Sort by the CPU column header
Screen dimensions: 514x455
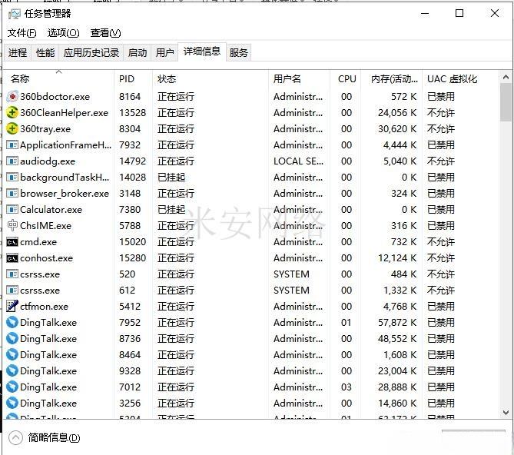pos(345,78)
